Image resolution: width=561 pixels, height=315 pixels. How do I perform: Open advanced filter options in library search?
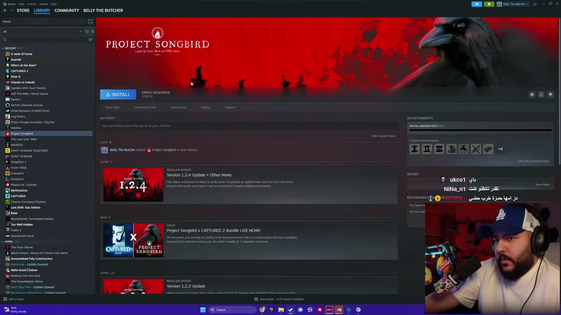tap(90, 40)
